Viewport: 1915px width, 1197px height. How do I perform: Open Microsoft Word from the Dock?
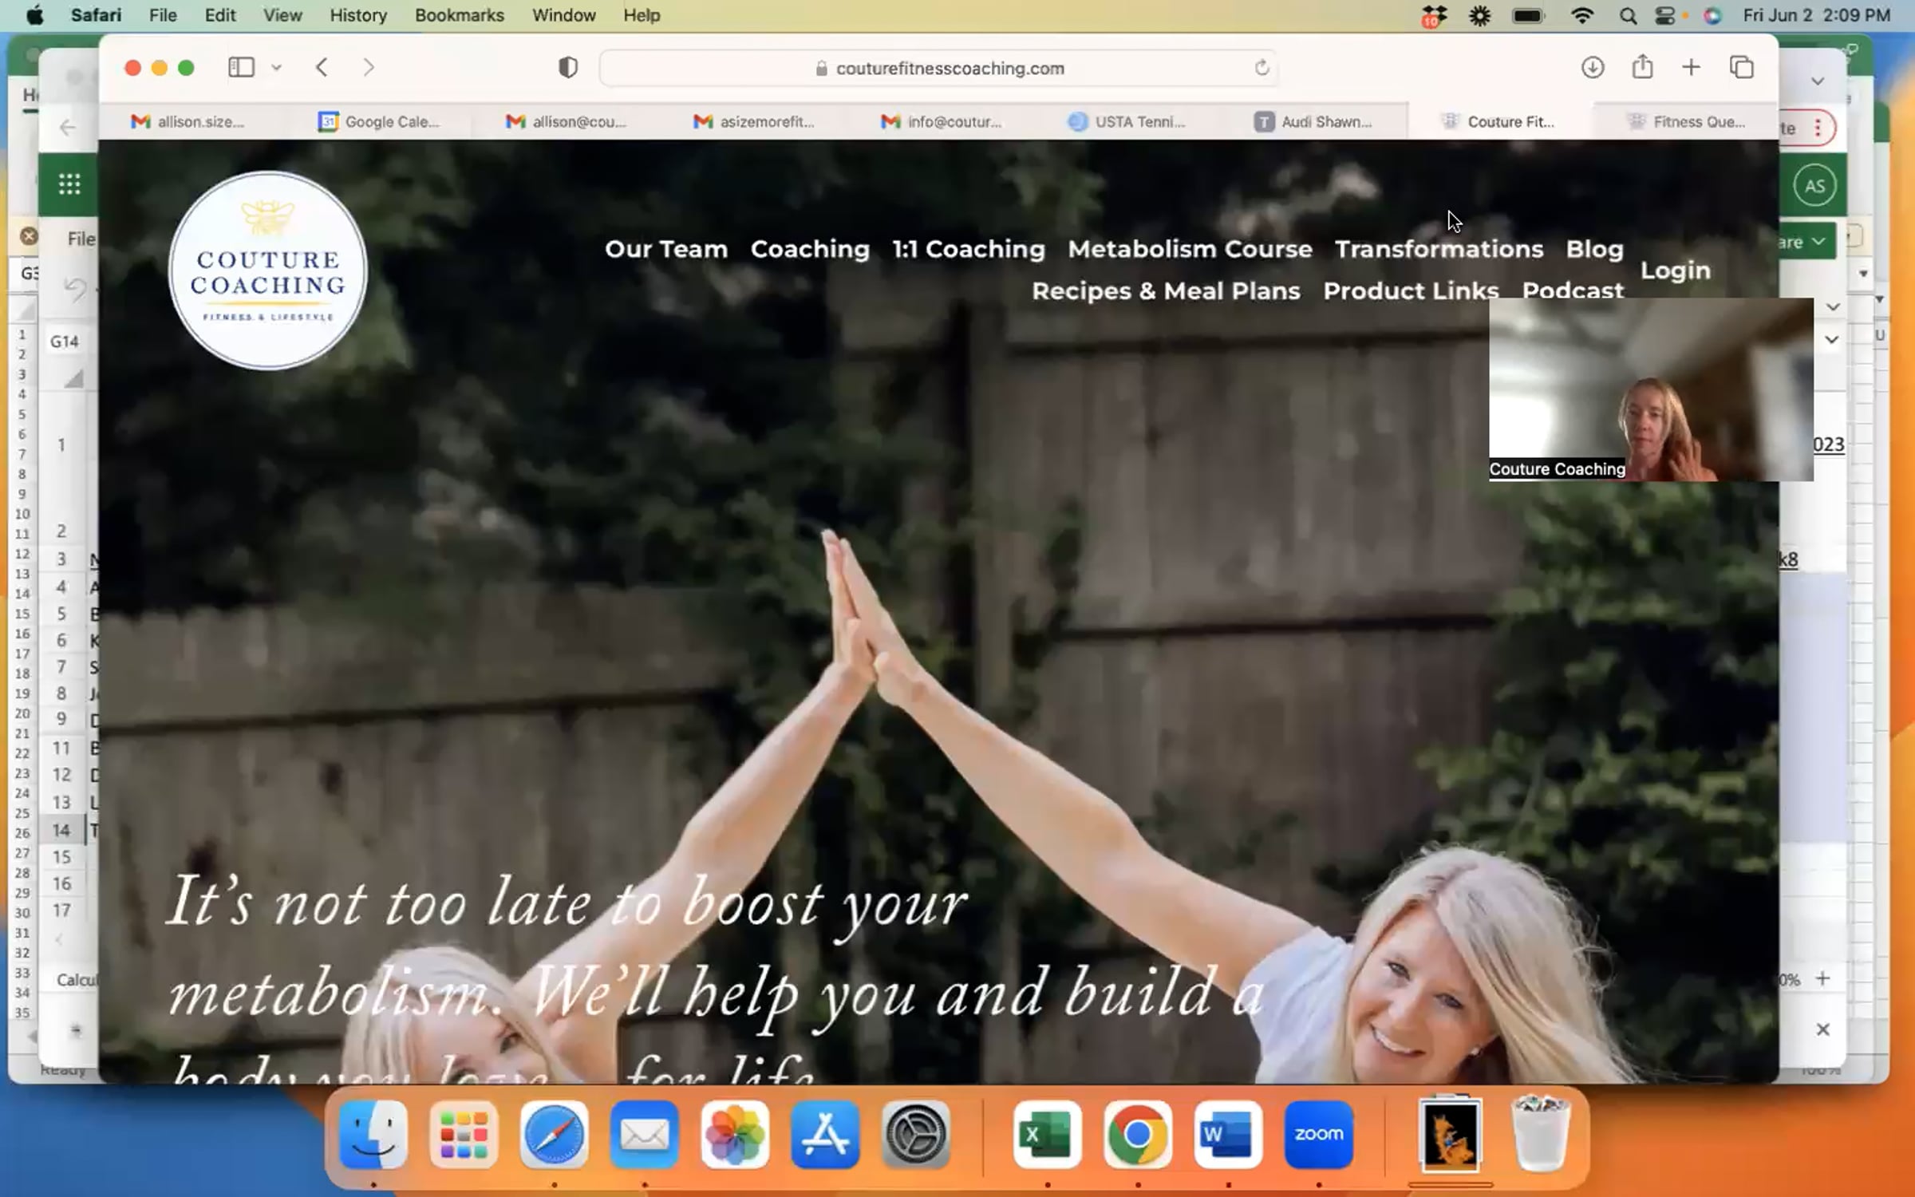click(x=1228, y=1134)
